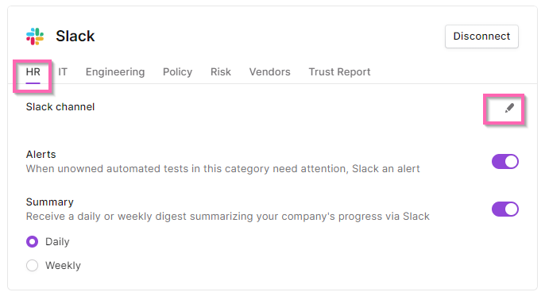
Task: Select the Engineering tab
Action: pos(115,72)
